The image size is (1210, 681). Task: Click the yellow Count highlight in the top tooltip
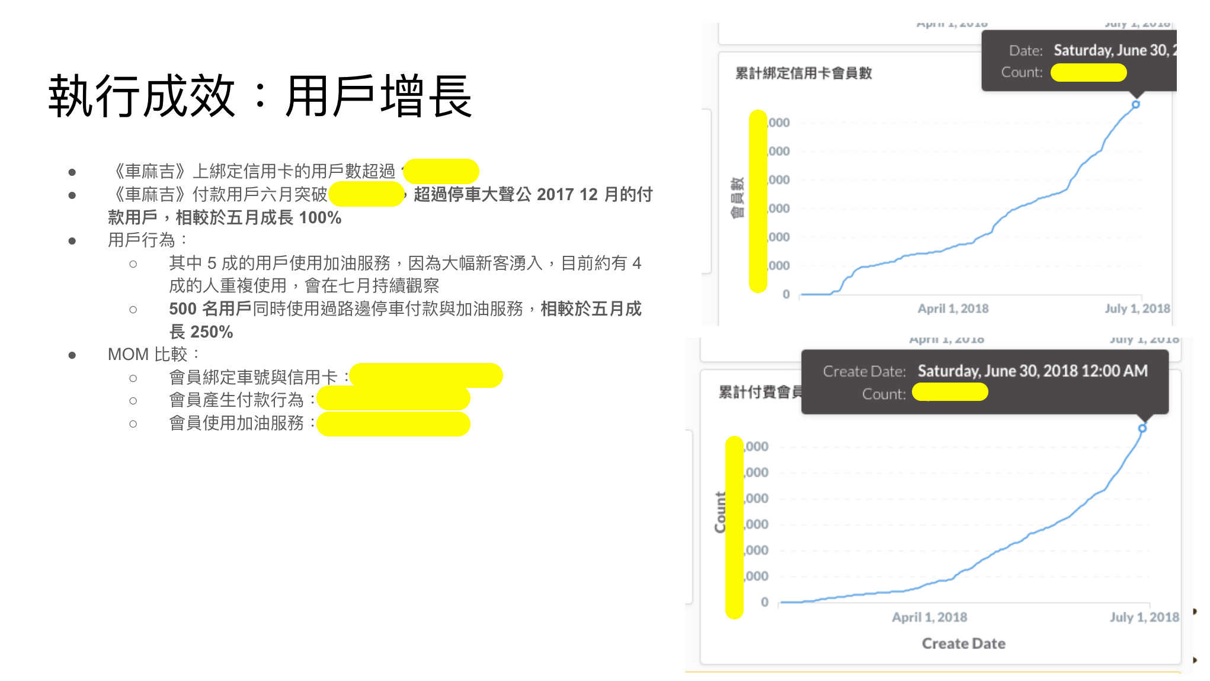click(1089, 73)
